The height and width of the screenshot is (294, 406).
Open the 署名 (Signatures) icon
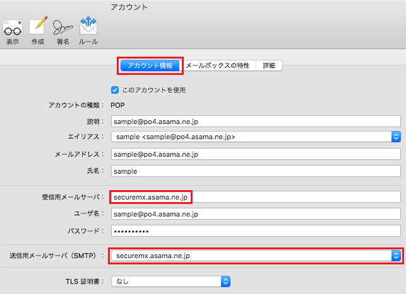[63, 31]
